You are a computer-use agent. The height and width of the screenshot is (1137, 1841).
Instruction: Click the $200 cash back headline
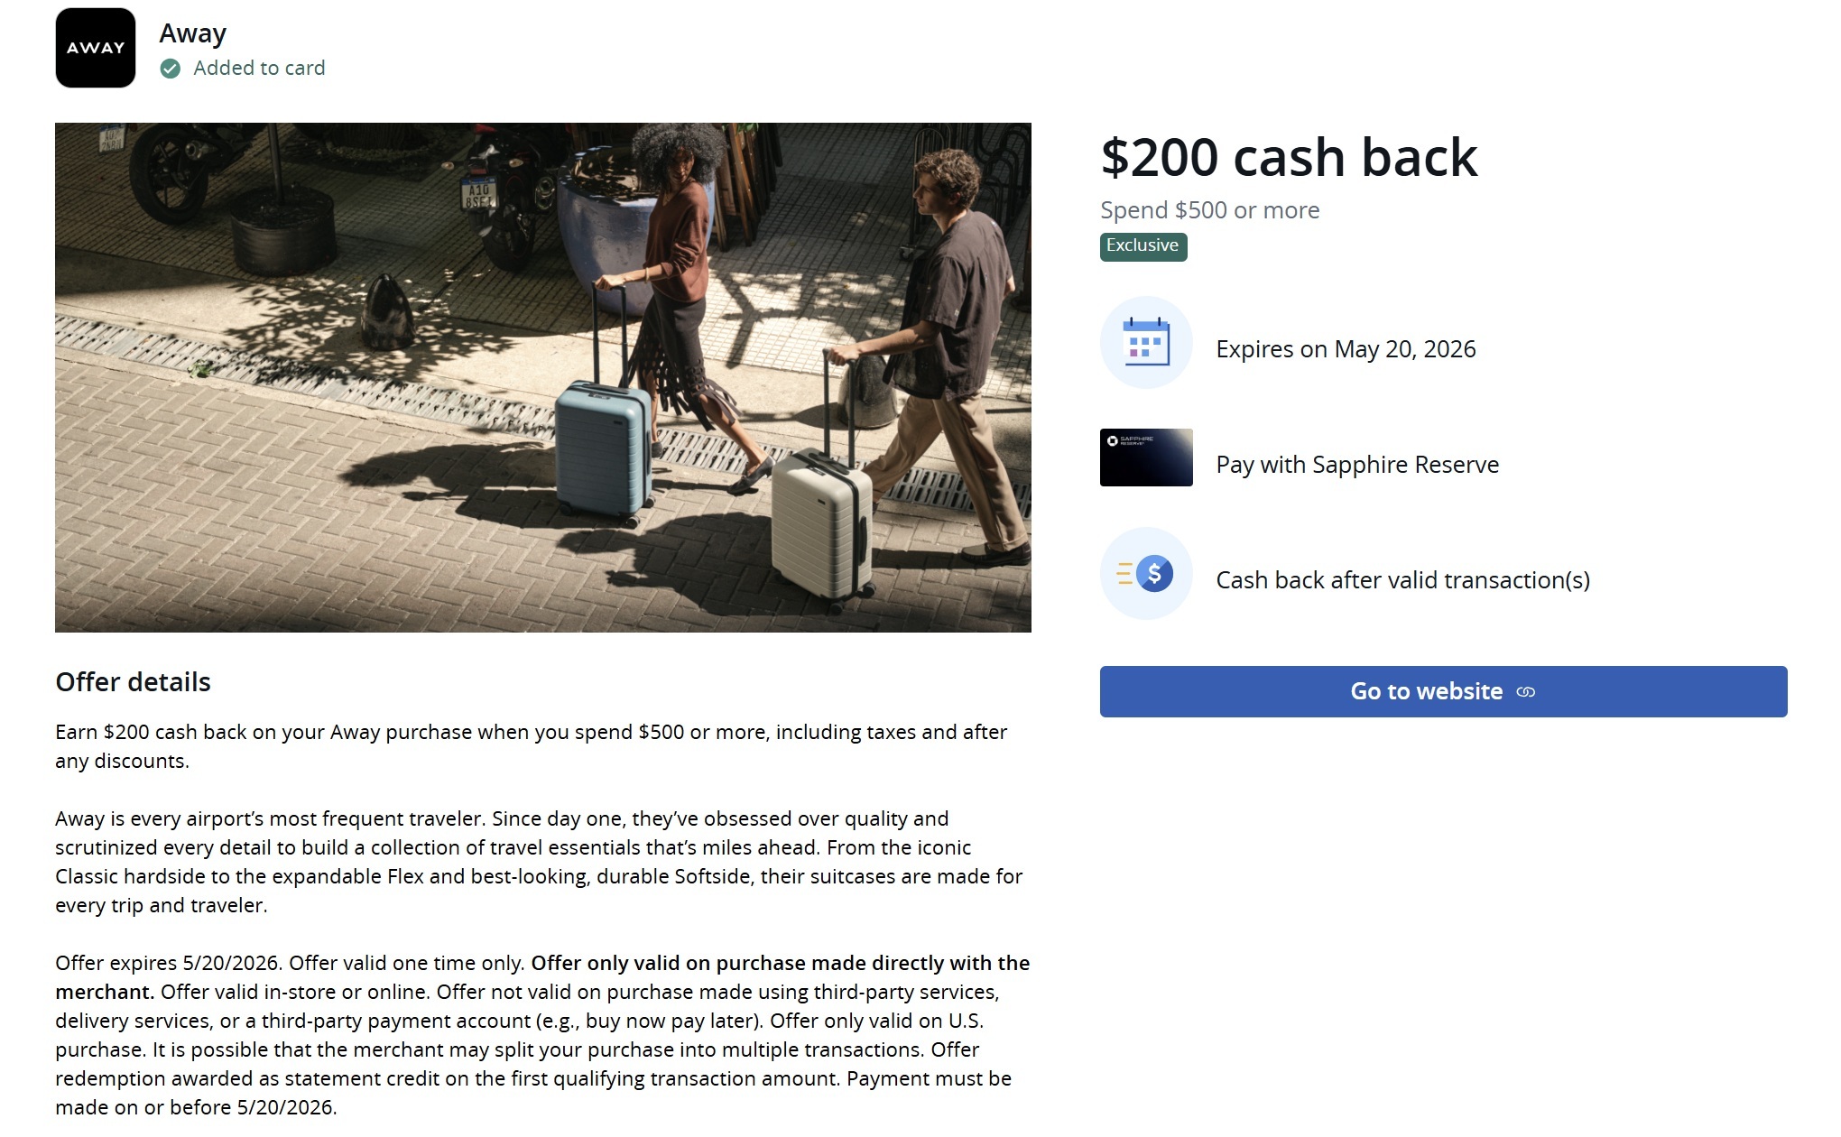[1288, 158]
